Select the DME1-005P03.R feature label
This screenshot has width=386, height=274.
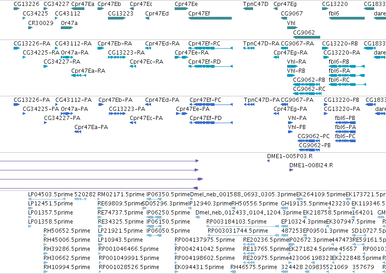[x=290, y=156]
